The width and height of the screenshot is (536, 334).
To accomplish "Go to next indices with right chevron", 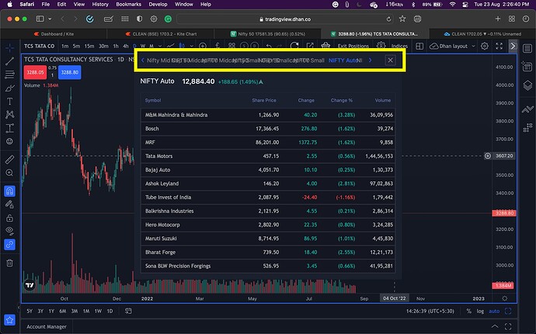I will pos(371,60).
